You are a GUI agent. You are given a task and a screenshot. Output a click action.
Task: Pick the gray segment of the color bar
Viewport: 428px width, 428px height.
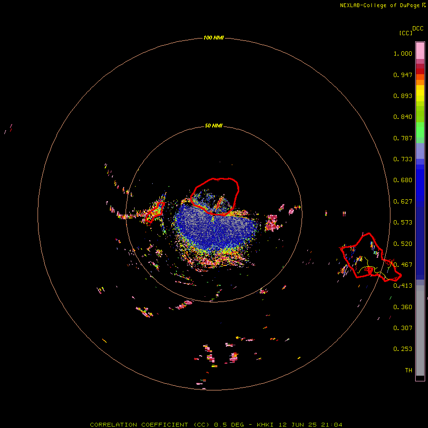(x=420, y=331)
